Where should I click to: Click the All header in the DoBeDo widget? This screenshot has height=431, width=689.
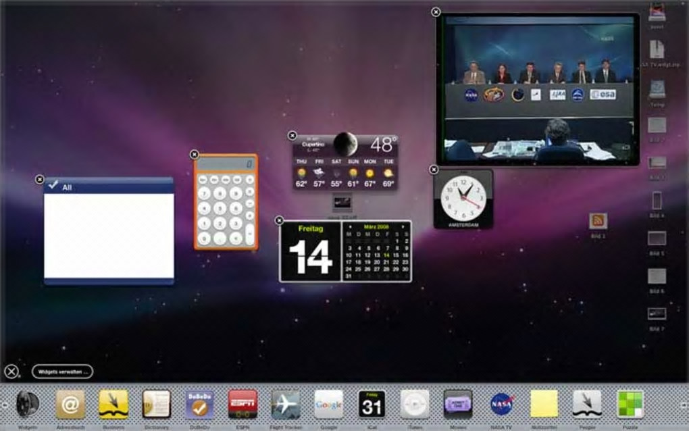coord(67,188)
